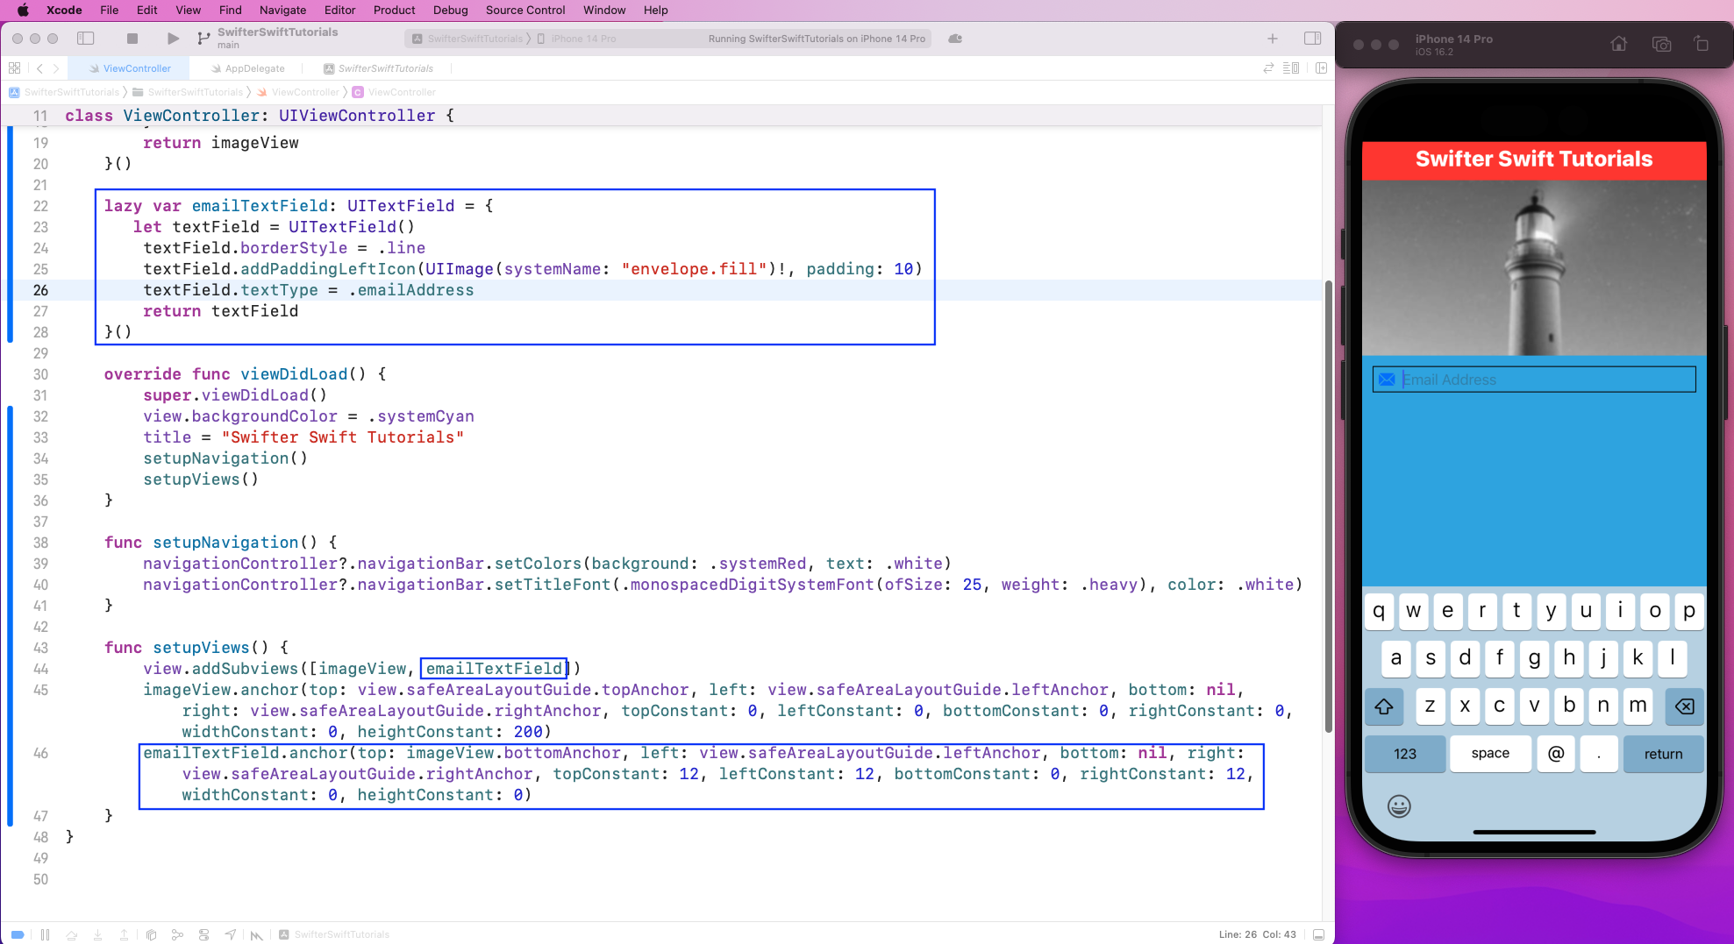Take a Simulator screenshot
Image resolution: width=1734 pixels, height=944 pixels.
1661,44
